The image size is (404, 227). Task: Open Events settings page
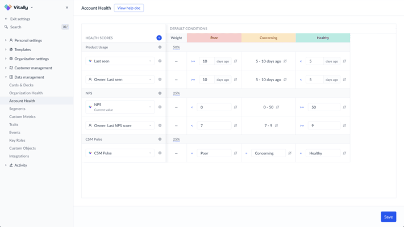15,132
